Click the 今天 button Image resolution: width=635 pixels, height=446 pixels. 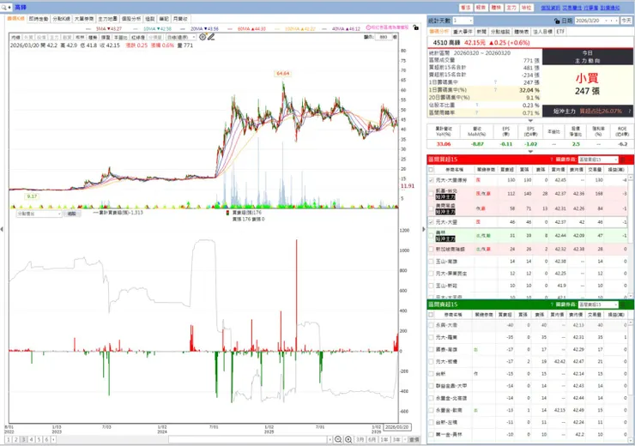point(626,21)
